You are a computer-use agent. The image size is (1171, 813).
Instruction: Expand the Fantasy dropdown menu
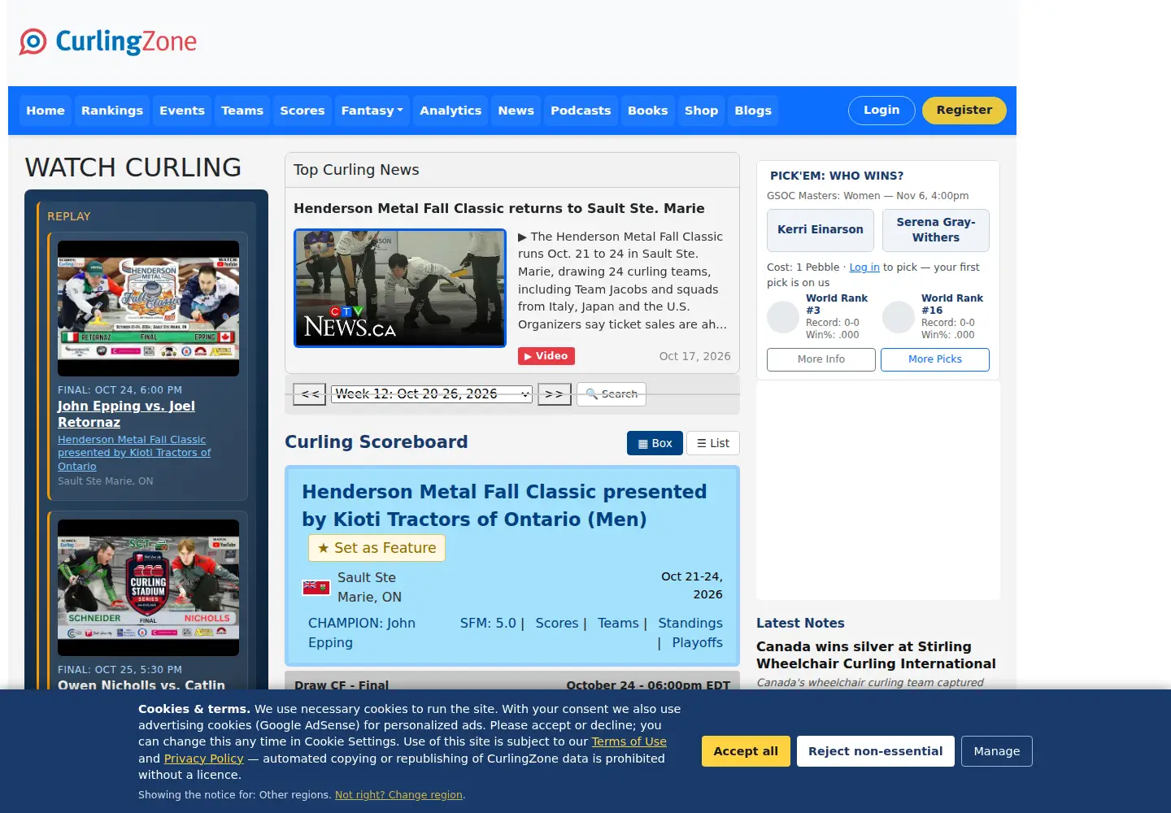click(372, 111)
